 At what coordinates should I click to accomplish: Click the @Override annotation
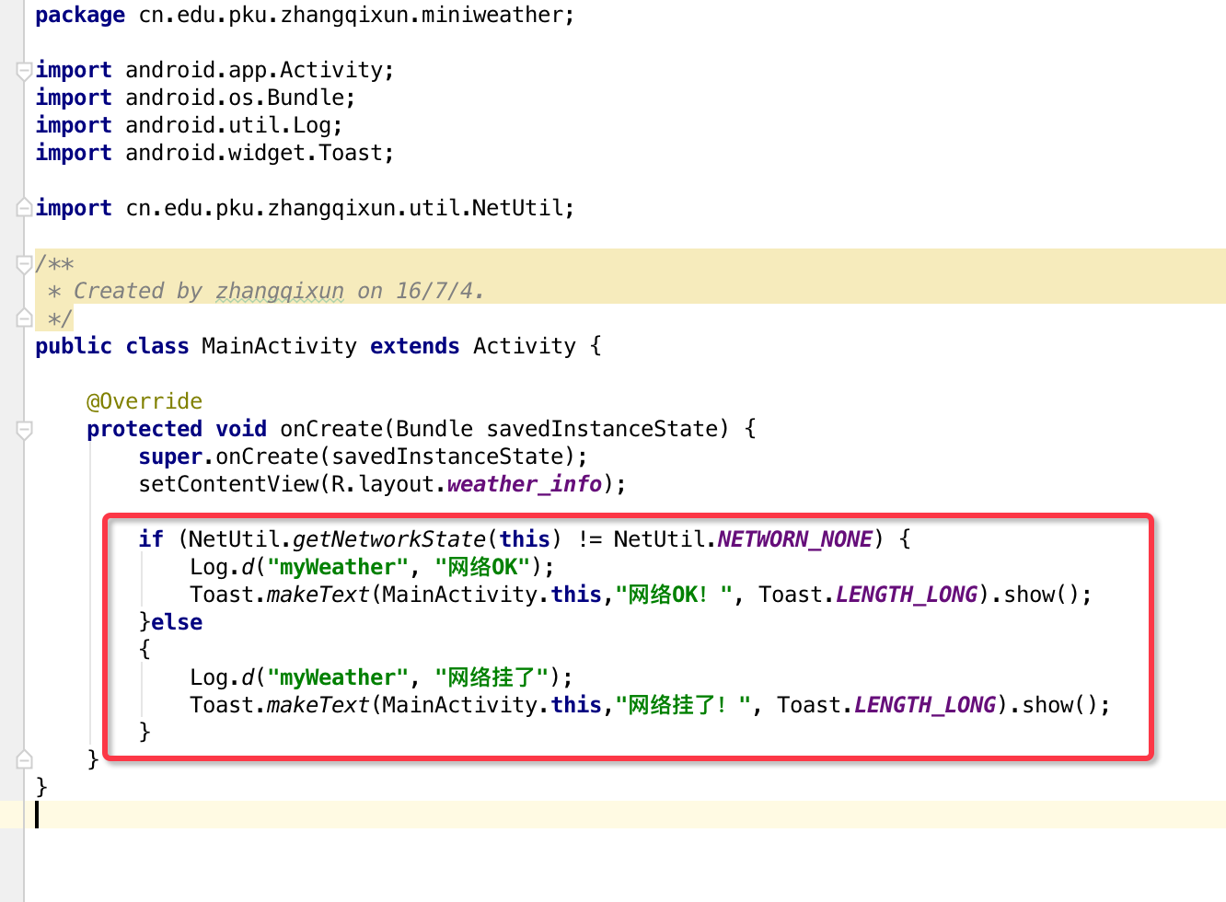[144, 401]
